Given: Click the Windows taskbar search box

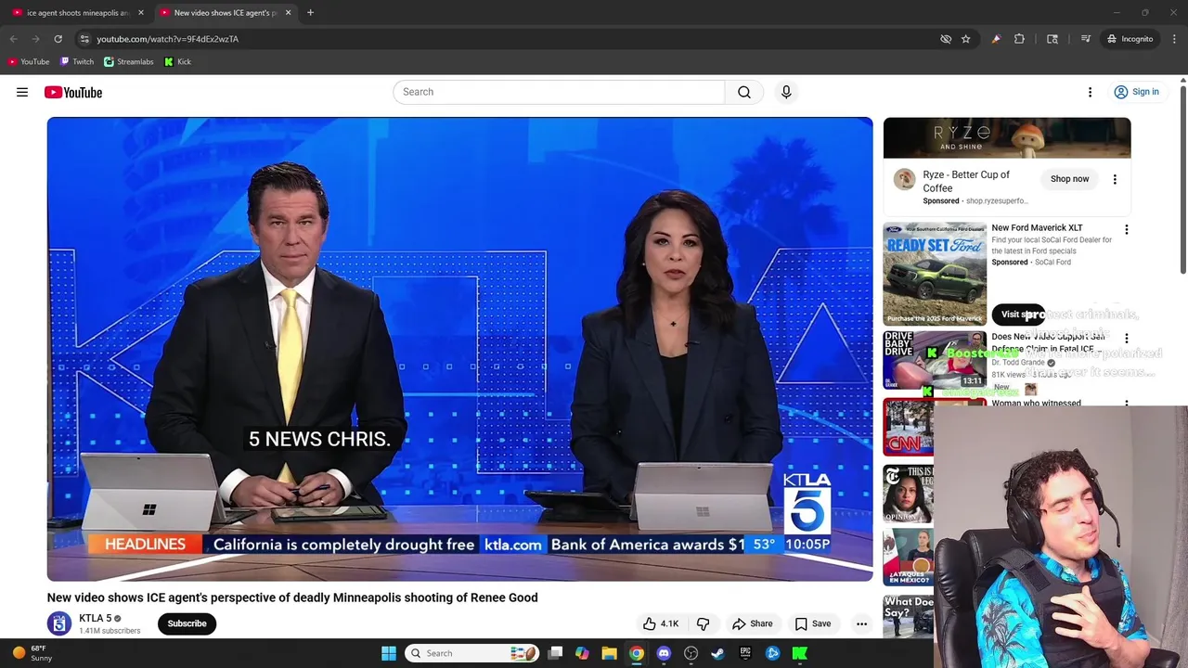Looking at the screenshot, I should click(x=471, y=653).
